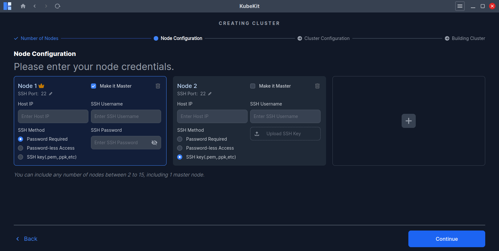Uncheck Make it Master on Node 1

[x=94, y=86]
